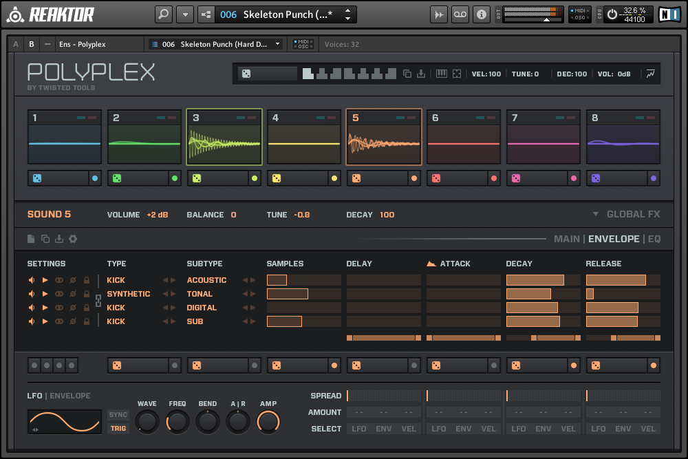Select the LFO modulation tab
This screenshot has width=688, height=459.
34,396
